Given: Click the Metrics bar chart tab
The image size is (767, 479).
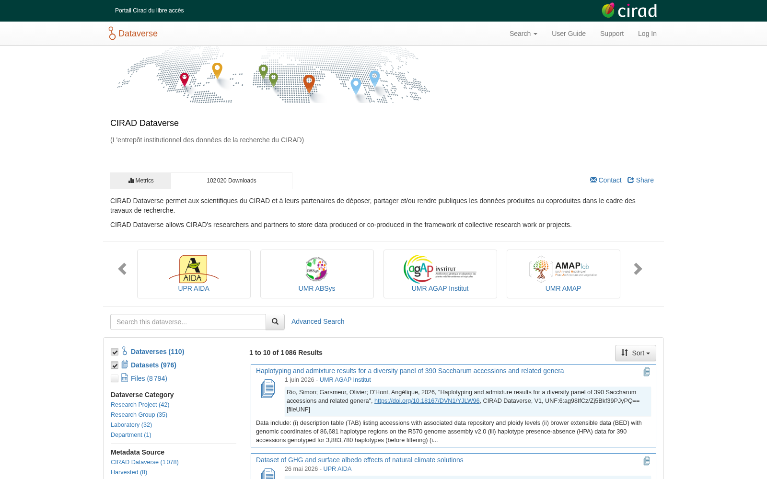Looking at the screenshot, I should coord(140,181).
